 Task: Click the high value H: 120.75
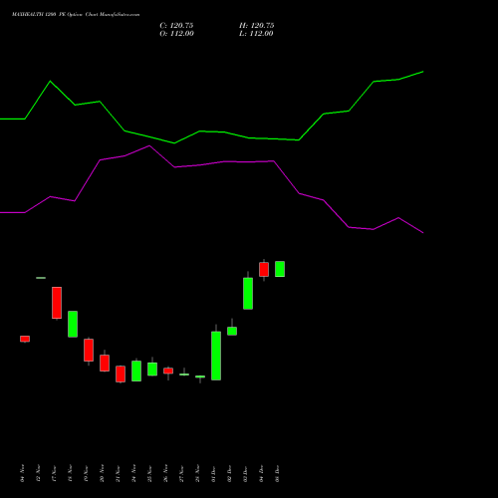[x=257, y=26]
